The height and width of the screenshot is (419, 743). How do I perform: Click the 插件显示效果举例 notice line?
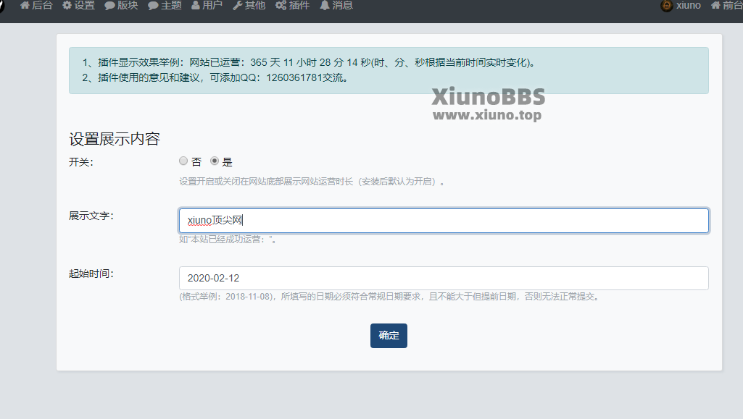tap(309, 62)
